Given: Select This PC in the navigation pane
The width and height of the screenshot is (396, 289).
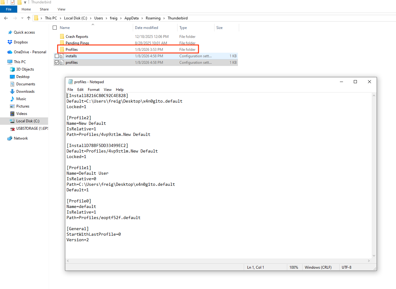Looking at the screenshot, I should tap(20, 62).
